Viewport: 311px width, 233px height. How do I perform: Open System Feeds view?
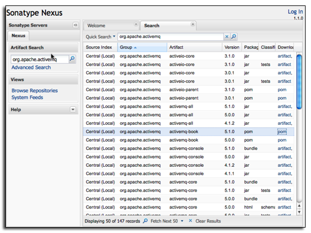27,97
